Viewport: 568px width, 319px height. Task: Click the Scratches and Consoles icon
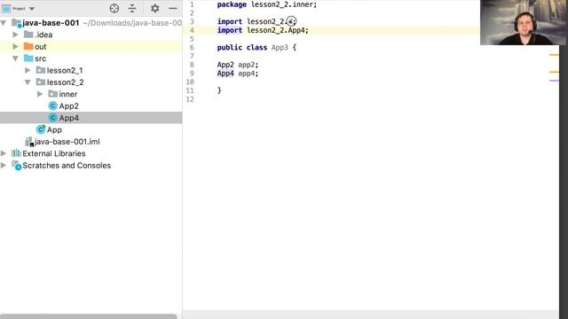click(16, 166)
